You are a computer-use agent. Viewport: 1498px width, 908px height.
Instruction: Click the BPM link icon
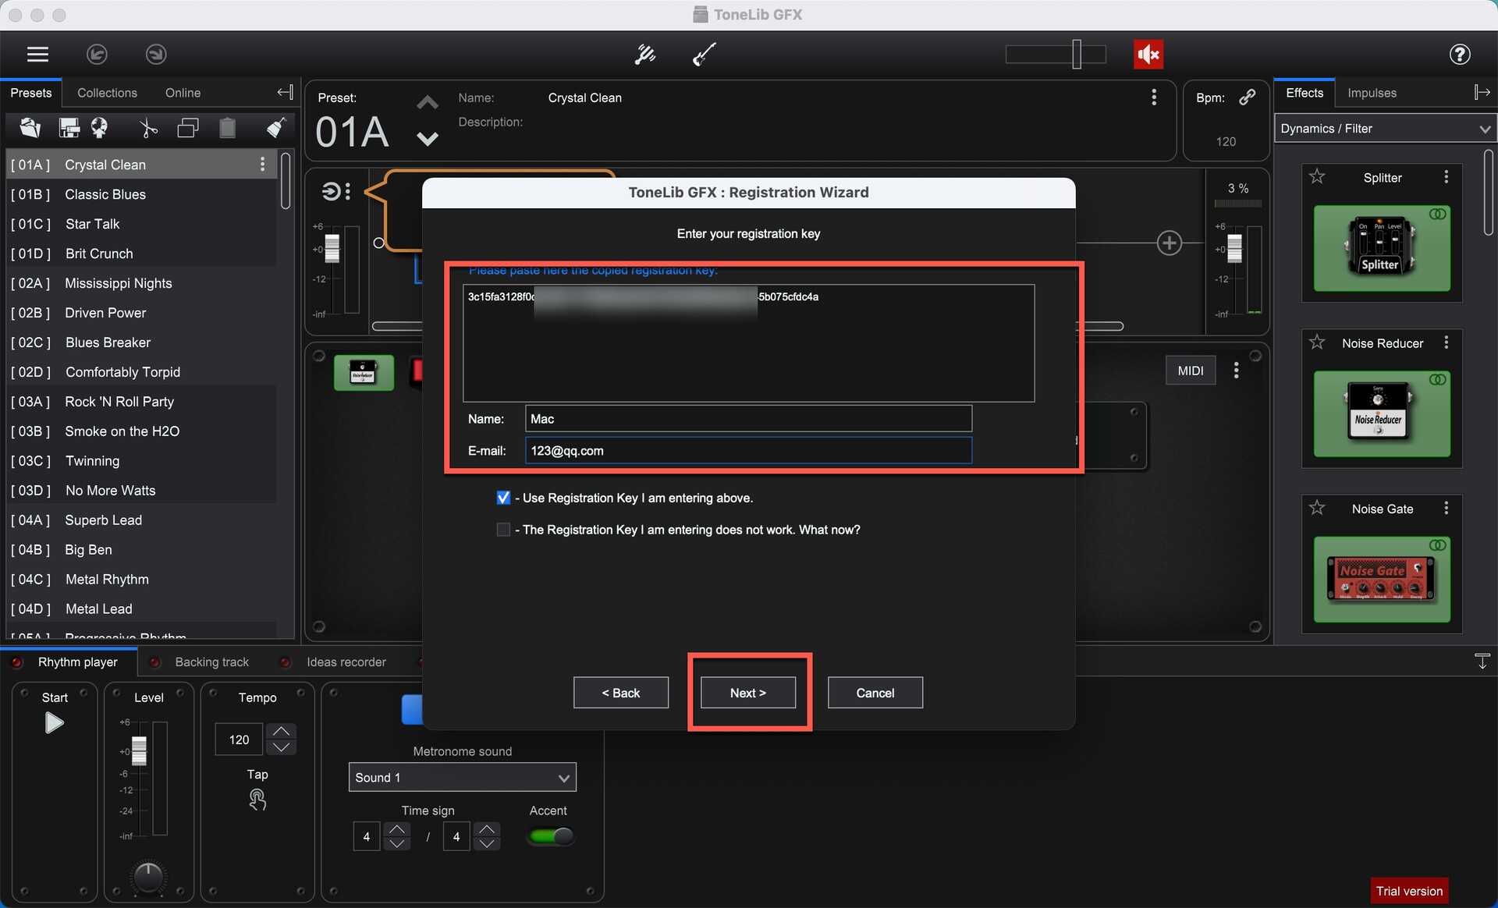pyautogui.click(x=1247, y=97)
